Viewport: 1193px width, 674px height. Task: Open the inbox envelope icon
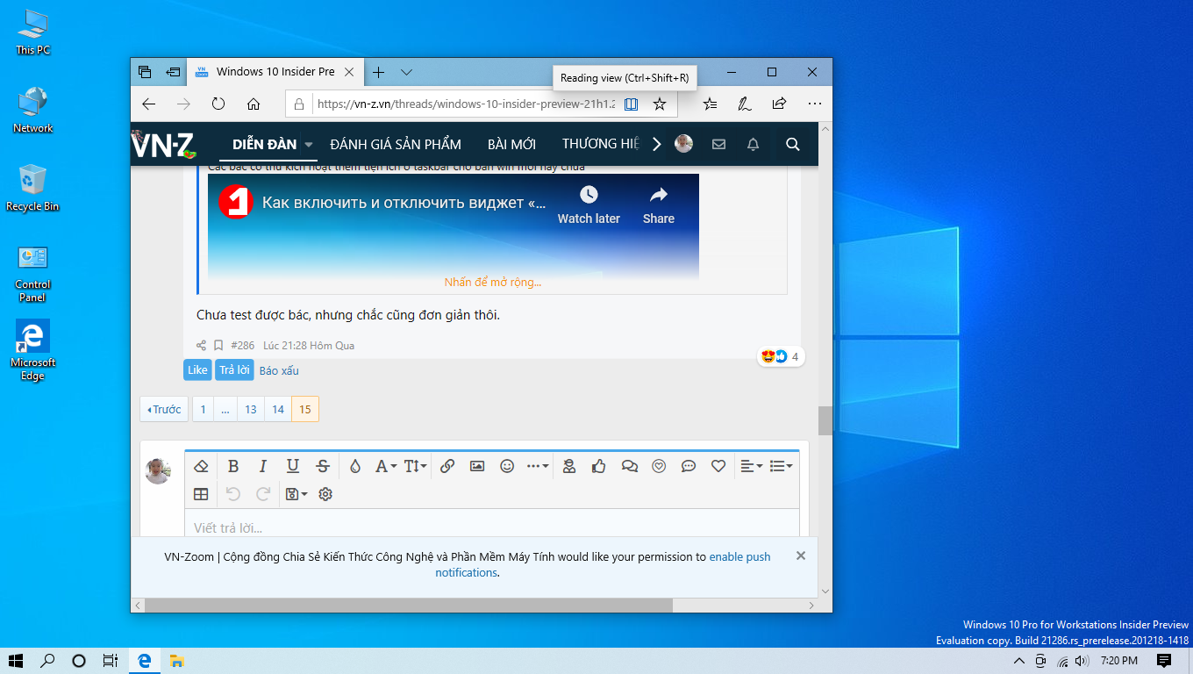718,145
